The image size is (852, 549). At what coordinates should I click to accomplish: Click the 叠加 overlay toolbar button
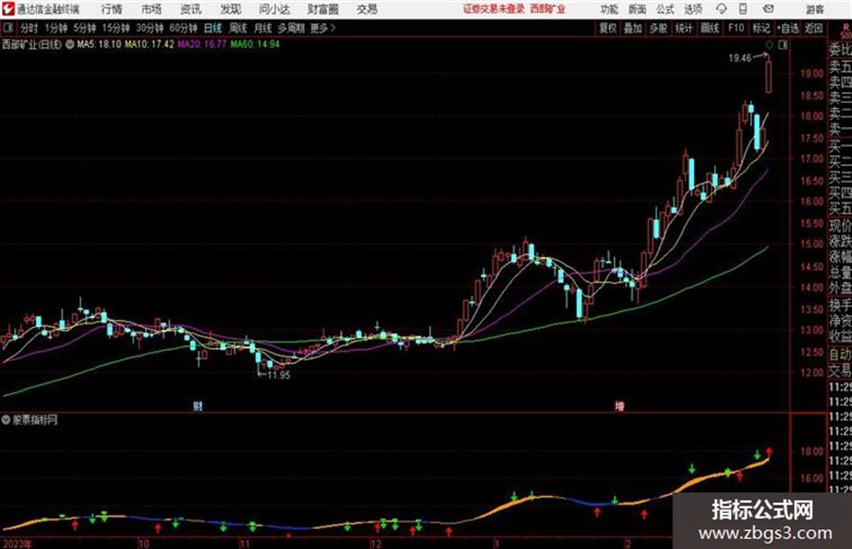633,28
